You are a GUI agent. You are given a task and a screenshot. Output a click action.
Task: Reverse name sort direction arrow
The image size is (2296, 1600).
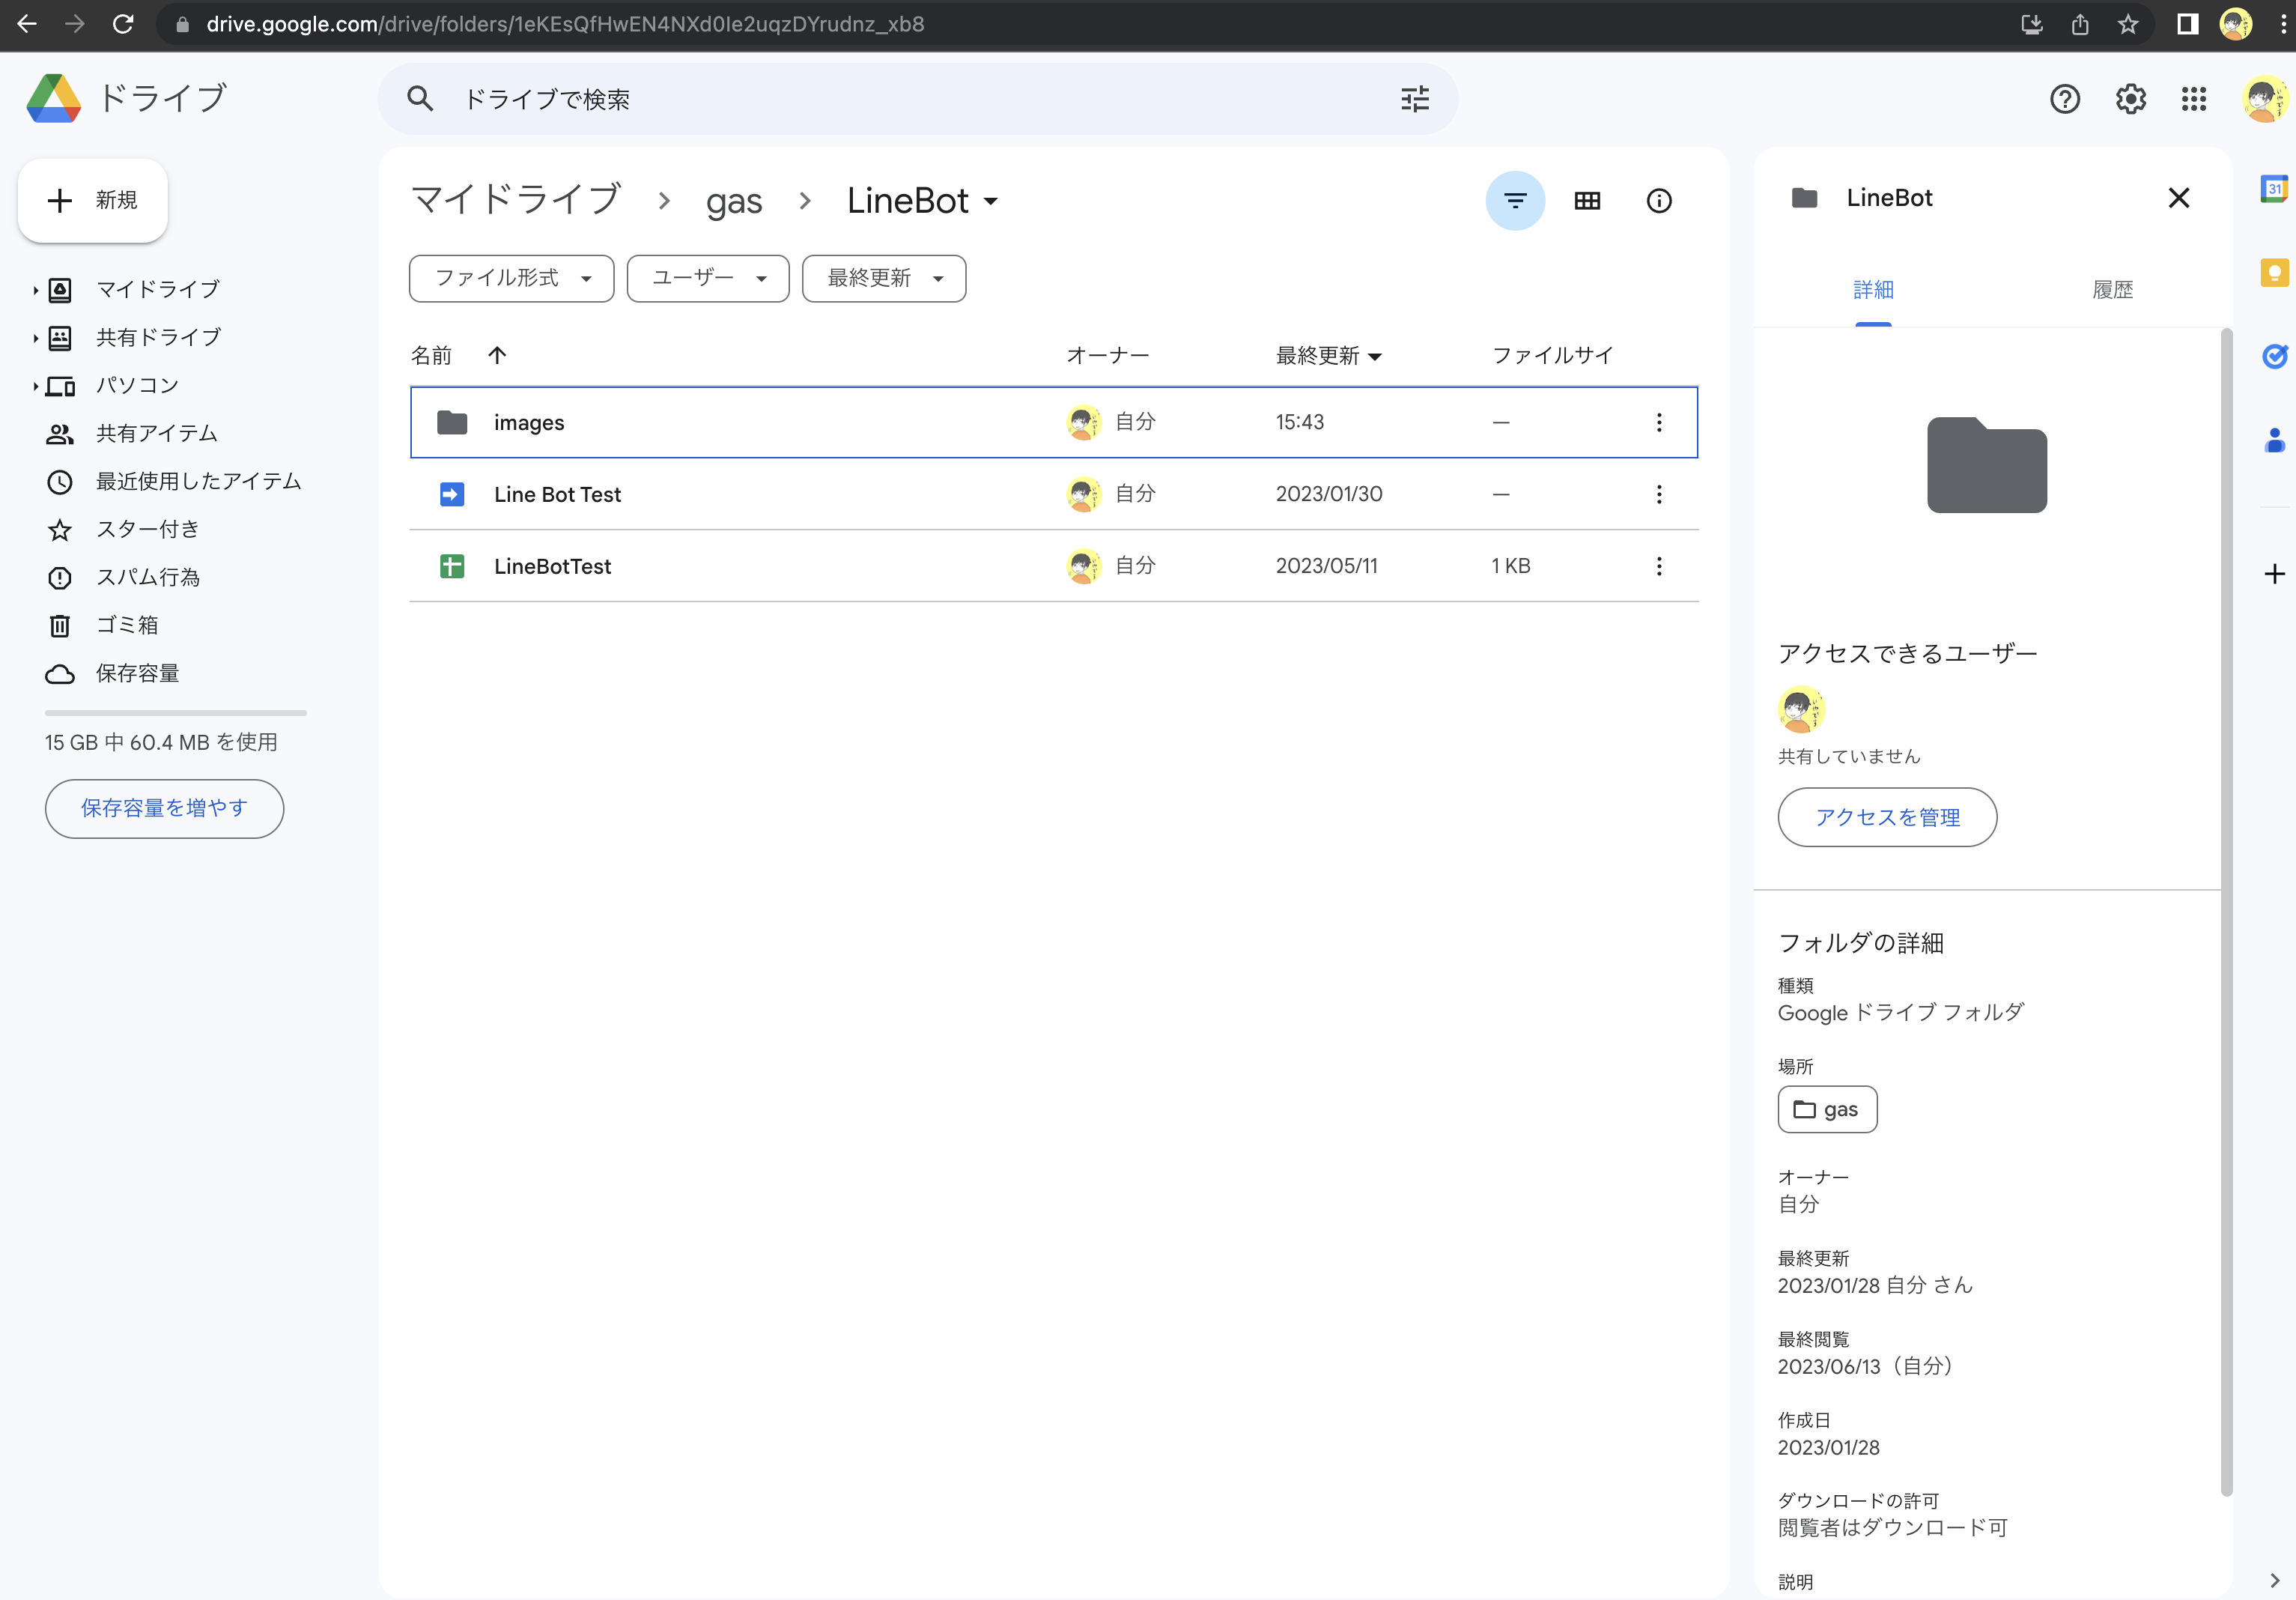point(497,355)
